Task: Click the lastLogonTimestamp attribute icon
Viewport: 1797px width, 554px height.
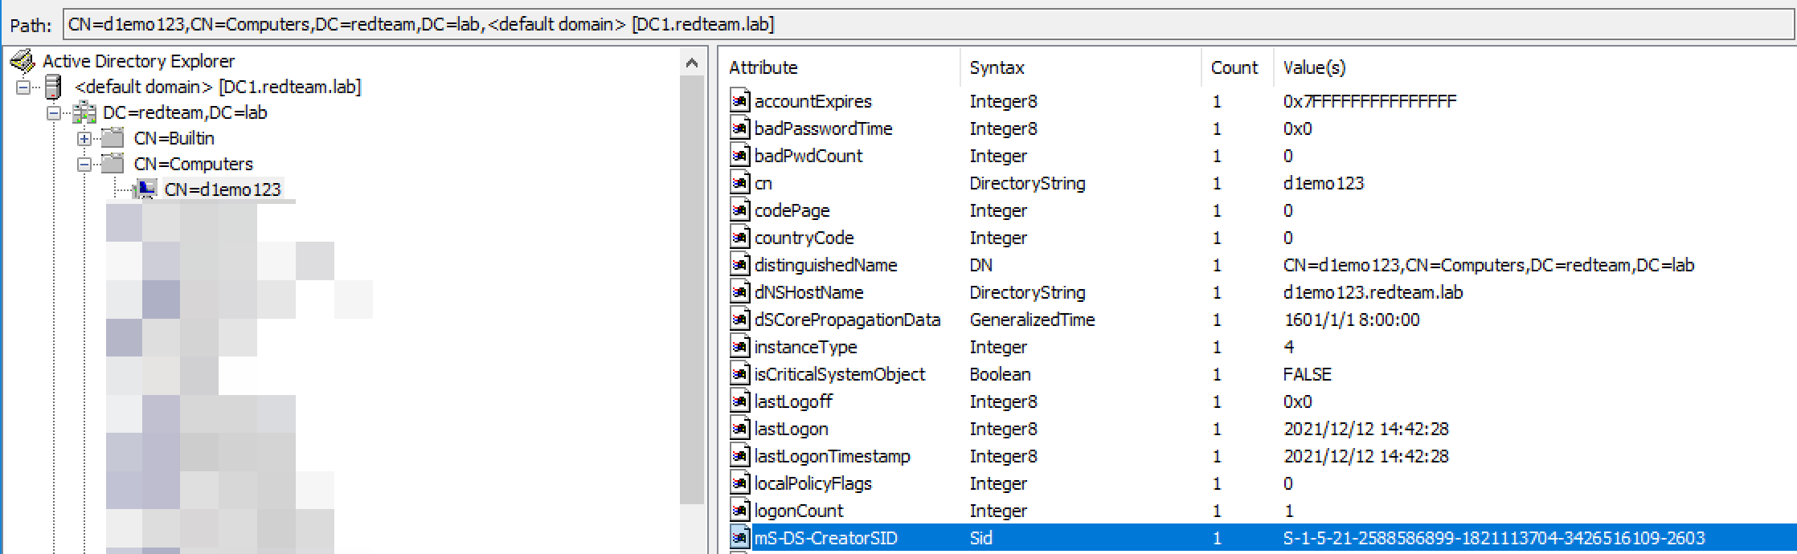Action: coord(739,455)
